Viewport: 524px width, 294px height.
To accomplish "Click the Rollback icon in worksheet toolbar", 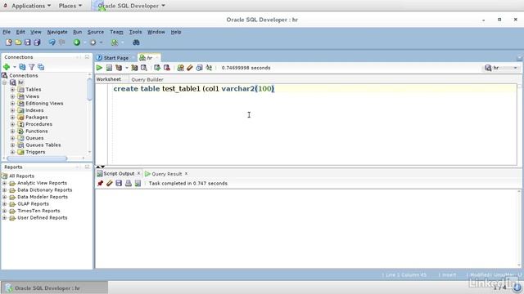I will [167, 68].
